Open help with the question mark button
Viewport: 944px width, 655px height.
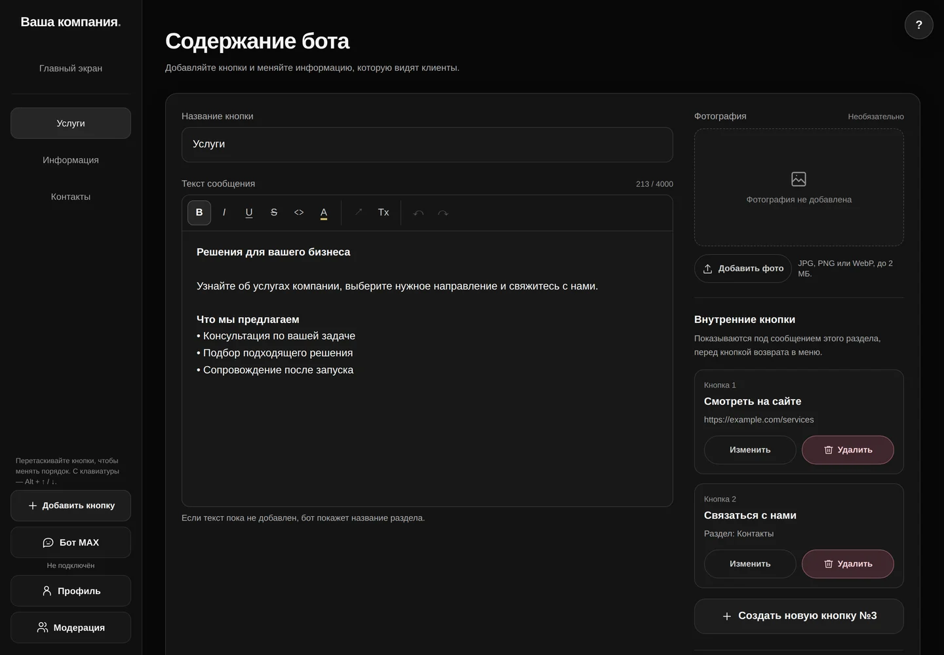919,25
